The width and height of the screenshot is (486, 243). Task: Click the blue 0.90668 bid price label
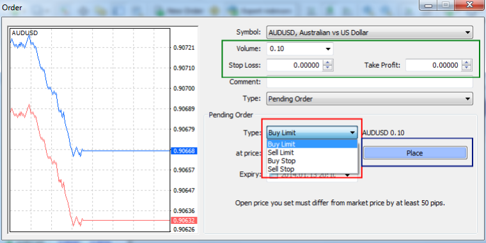coord(184,151)
